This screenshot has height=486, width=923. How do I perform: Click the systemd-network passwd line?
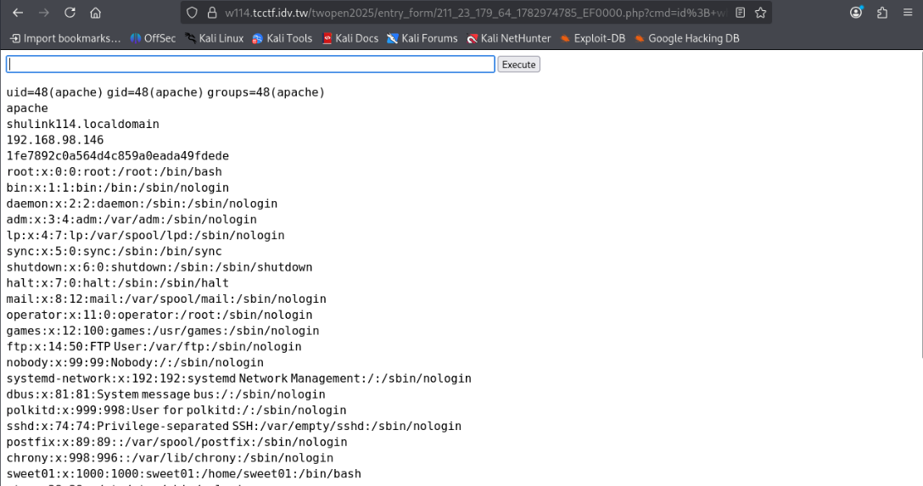coord(239,378)
